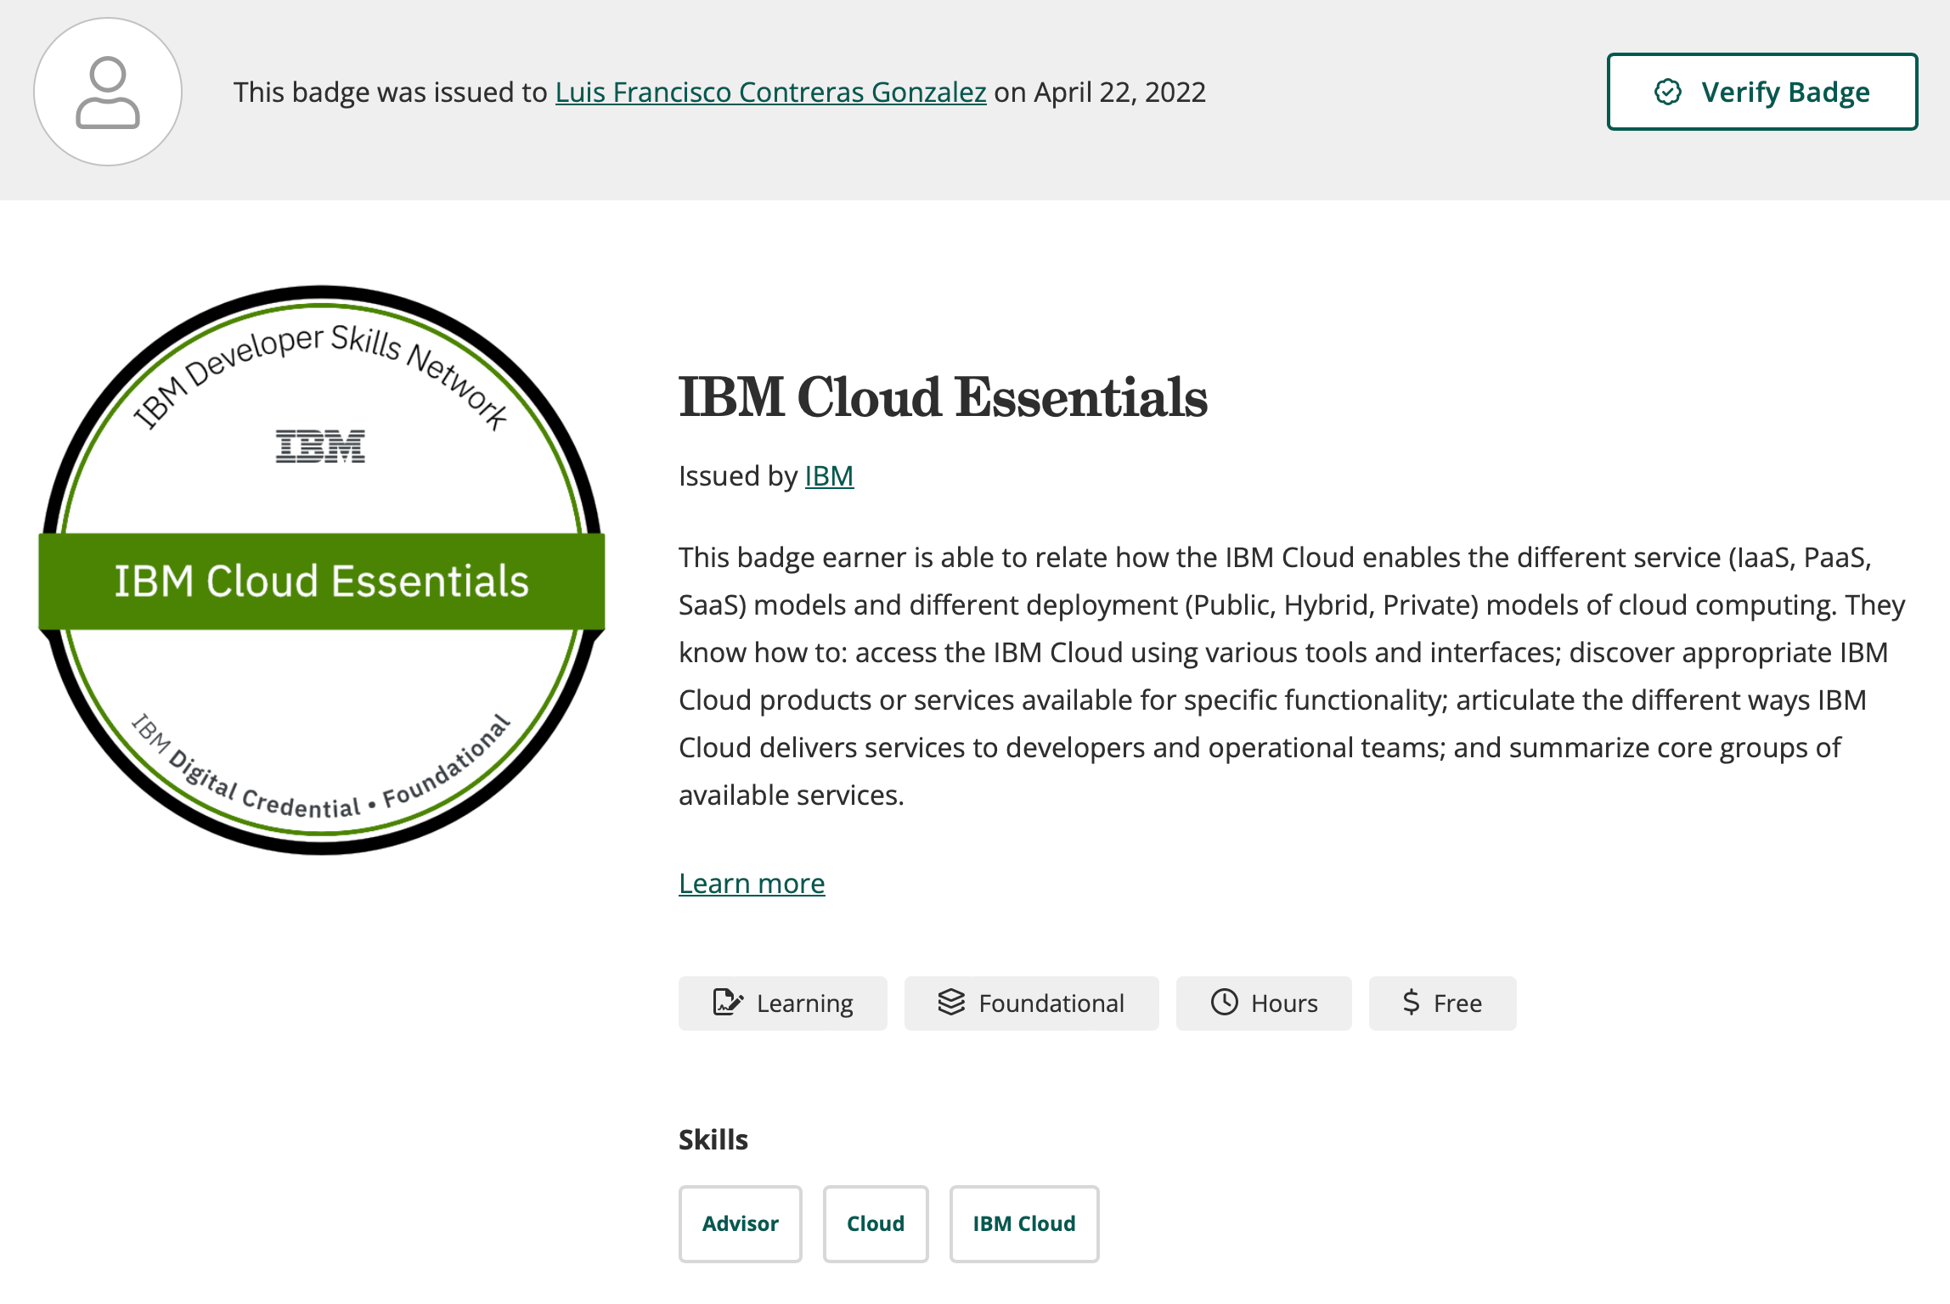The height and width of the screenshot is (1304, 1950).
Task: Open Luis Francisco Contreras Gonzalez profile link
Action: [770, 92]
